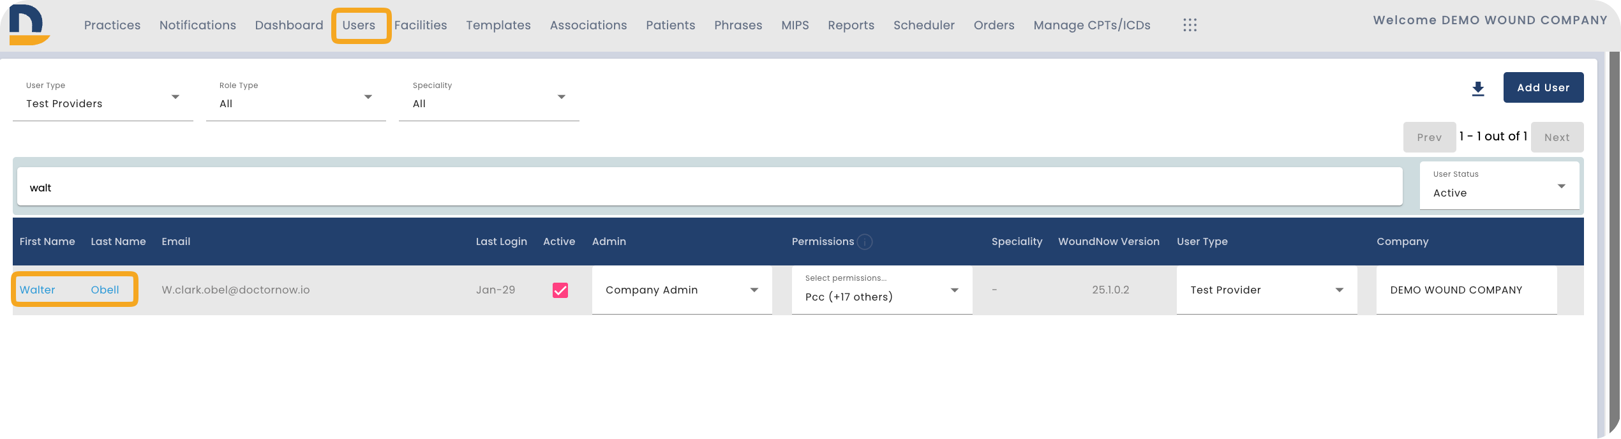Open the Walter first name link
The image size is (1621, 439).
point(38,290)
